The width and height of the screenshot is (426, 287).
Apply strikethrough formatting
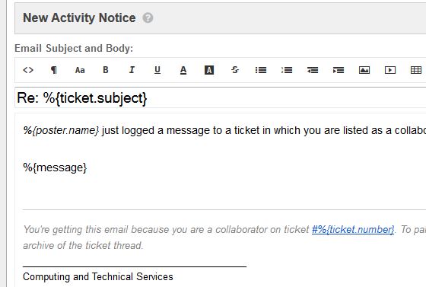pos(235,70)
